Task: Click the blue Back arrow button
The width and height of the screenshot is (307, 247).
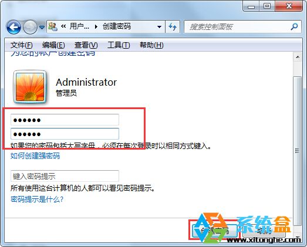Action: (14, 27)
